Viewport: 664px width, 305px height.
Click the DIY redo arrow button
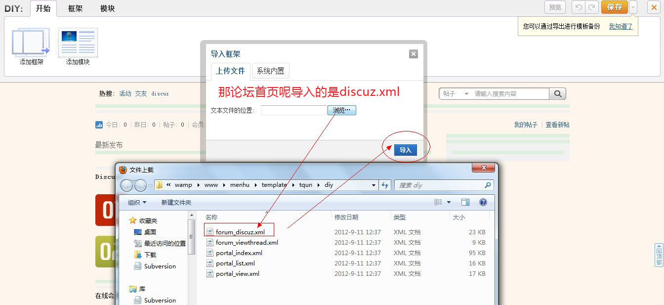point(592,7)
